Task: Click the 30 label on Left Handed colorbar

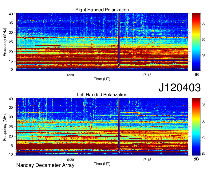Action: pyautogui.click(x=203, y=121)
